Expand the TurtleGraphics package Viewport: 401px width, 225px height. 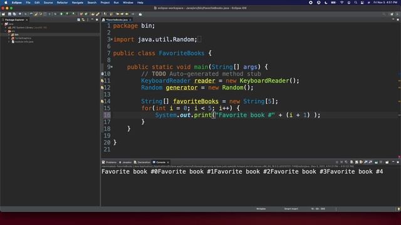(9, 38)
